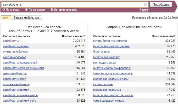Open the 'авиабилеты' keyword link
This screenshot has width=178, height=104.
(11, 41)
